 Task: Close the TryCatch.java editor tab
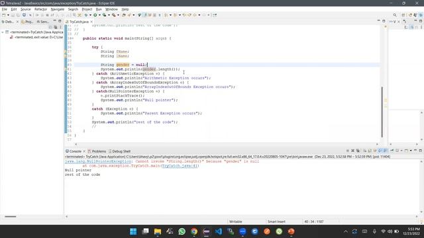point(91,22)
